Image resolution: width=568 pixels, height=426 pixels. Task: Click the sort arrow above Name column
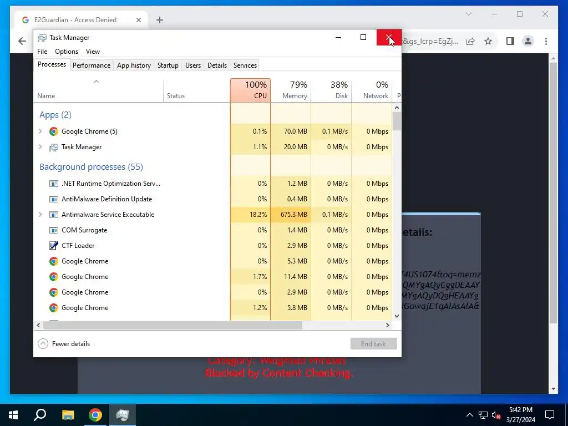pos(96,82)
